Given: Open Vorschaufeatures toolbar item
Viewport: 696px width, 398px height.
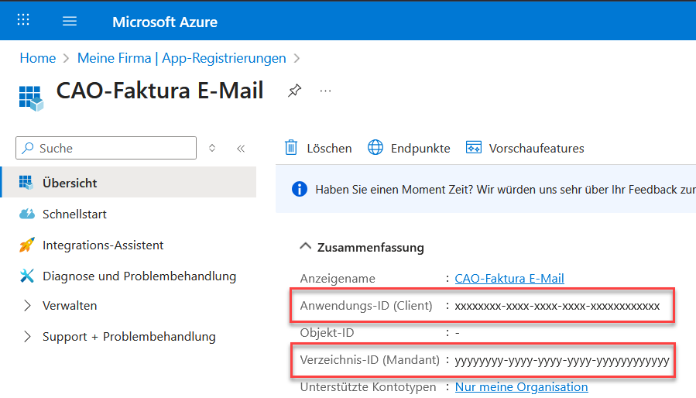Looking at the screenshot, I should [x=474, y=148].
